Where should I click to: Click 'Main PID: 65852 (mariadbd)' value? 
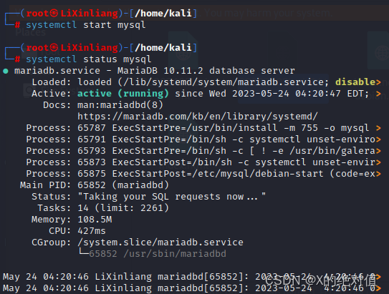coord(123,185)
